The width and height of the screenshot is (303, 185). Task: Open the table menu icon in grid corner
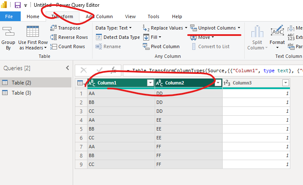[80, 83]
